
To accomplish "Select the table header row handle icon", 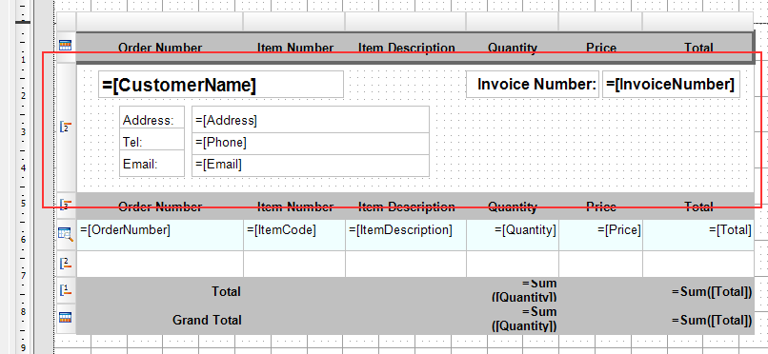I will tap(65, 46).
